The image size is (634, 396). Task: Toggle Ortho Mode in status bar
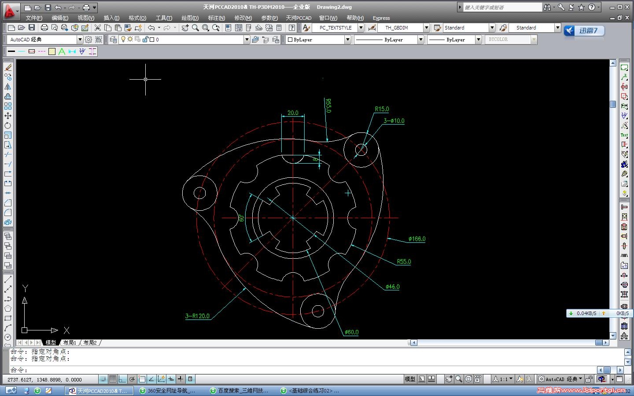122,379
